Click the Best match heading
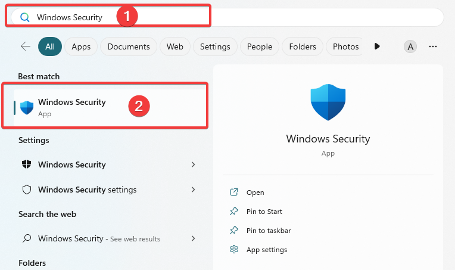Viewport: 455px width, 270px height. [x=39, y=76]
